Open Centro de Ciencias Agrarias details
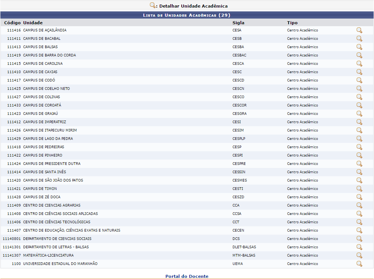The height and width of the screenshot is (279, 374). point(359,205)
